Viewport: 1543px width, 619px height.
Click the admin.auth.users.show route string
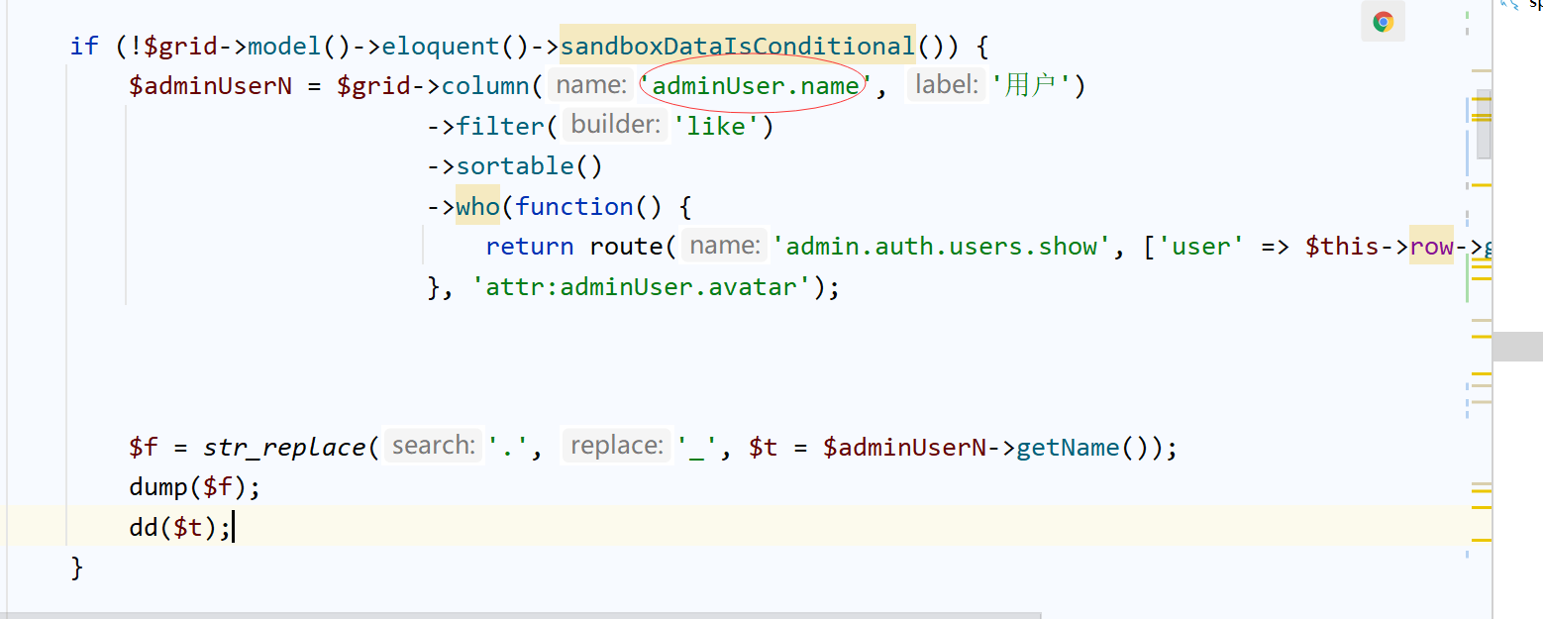click(946, 246)
